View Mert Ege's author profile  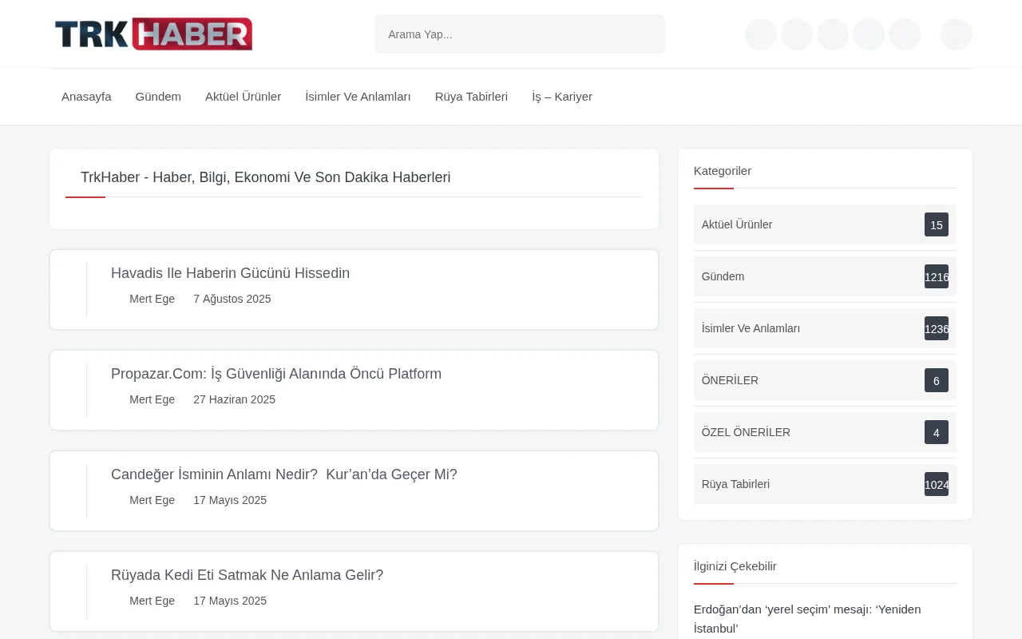tap(152, 299)
